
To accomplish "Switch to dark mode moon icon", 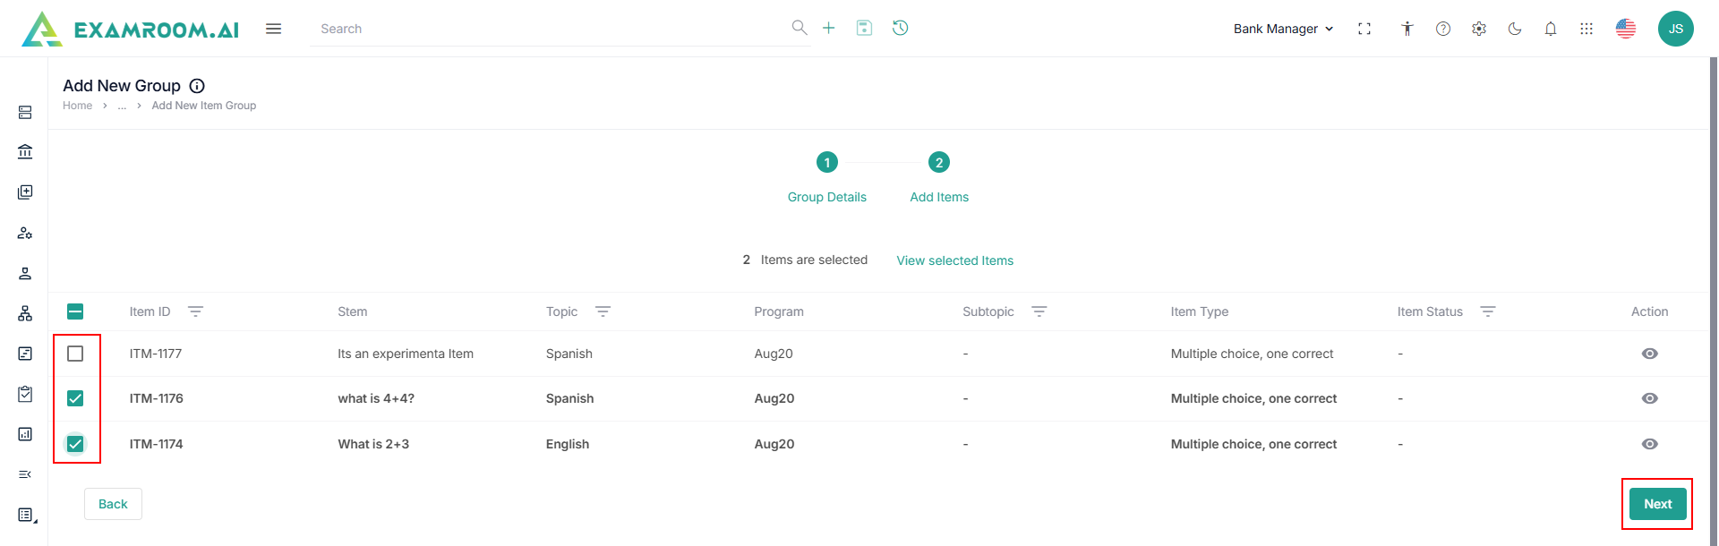I will click(x=1515, y=29).
